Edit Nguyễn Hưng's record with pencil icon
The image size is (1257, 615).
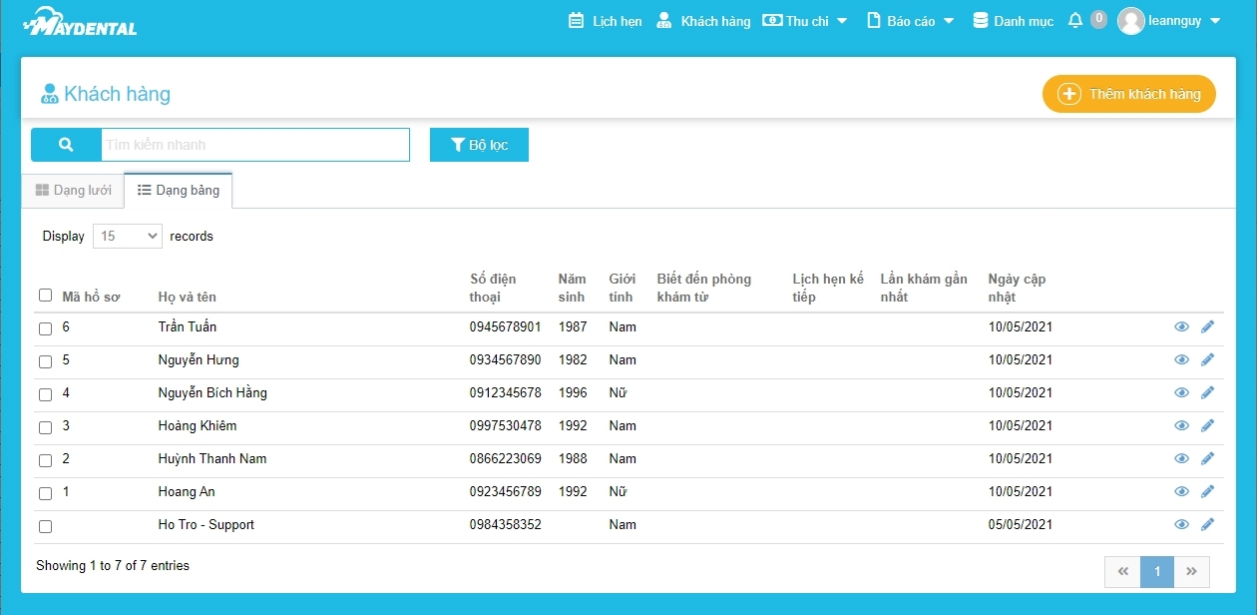pos(1207,359)
